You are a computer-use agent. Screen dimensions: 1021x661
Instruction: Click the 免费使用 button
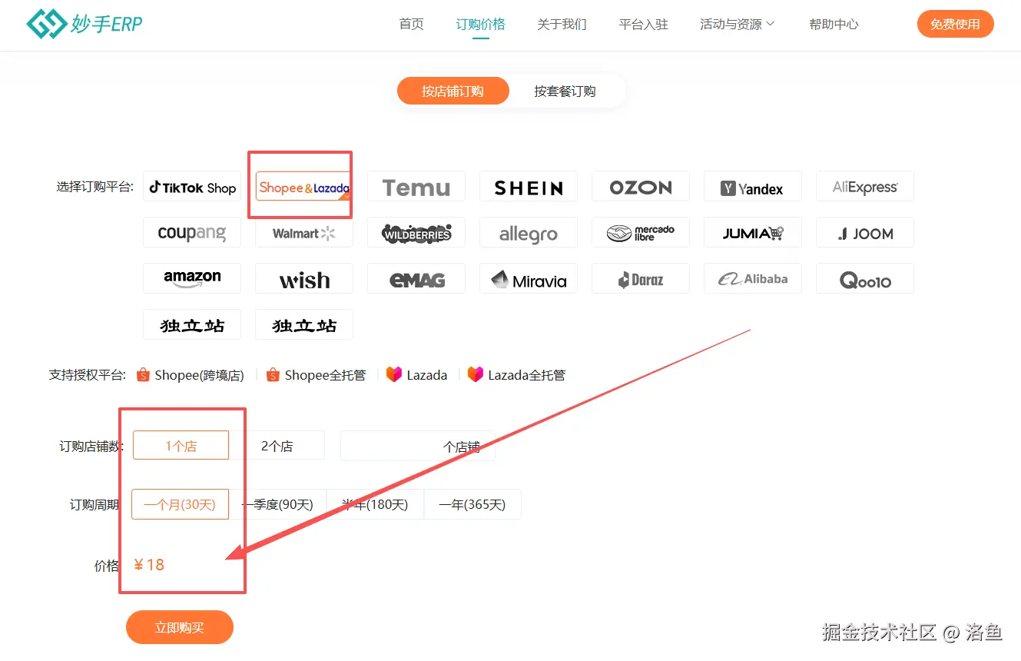click(x=956, y=24)
